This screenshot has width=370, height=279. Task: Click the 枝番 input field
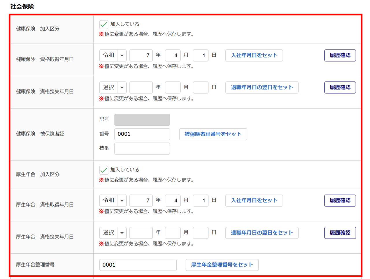coord(142,148)
